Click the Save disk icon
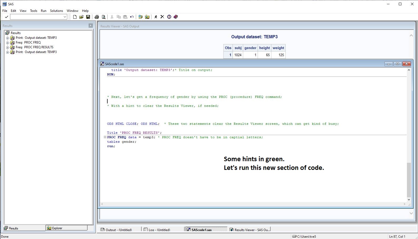Image resolution: width=418 pixels, height=239 pixels. coord(88,17)
